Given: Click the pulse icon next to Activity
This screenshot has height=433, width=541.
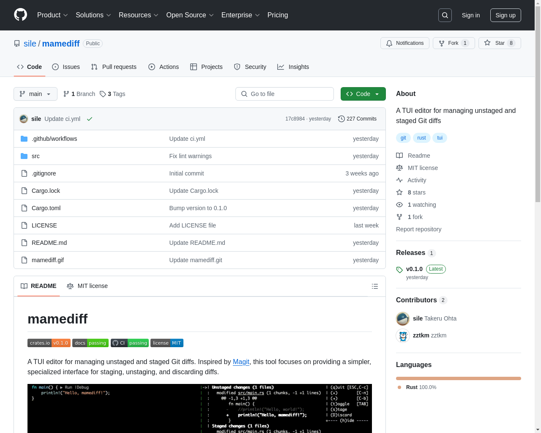Looking at the screenshot, I should [399, 180].
